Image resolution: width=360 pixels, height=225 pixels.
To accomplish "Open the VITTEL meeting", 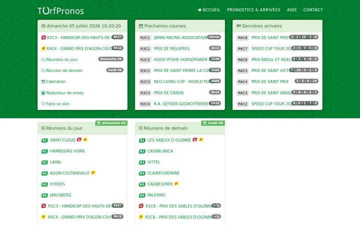I will click(153, 162).
